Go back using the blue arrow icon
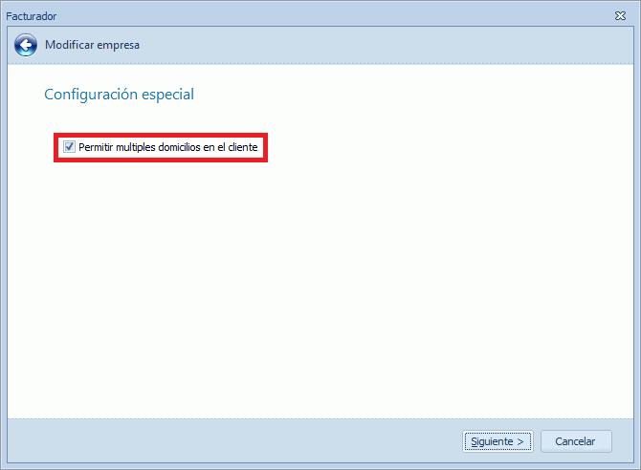Image resolution: width=641 pixels, height=470 pixels. coord(26,45)
